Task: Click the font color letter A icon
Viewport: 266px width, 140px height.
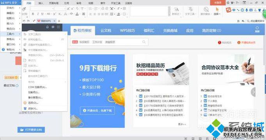Action: (x=77, y=14)
